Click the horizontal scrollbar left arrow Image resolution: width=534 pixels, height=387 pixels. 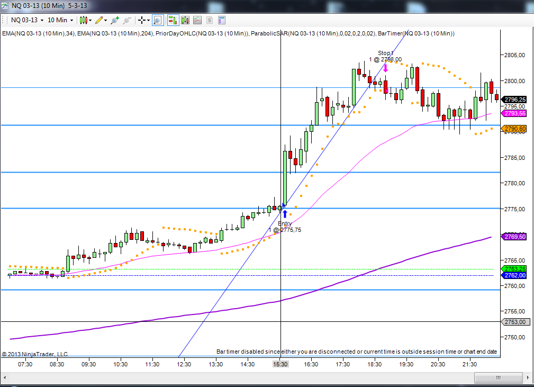click(5, 377)
